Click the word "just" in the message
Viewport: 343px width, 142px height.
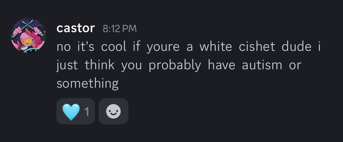click(x=67, y=65)
